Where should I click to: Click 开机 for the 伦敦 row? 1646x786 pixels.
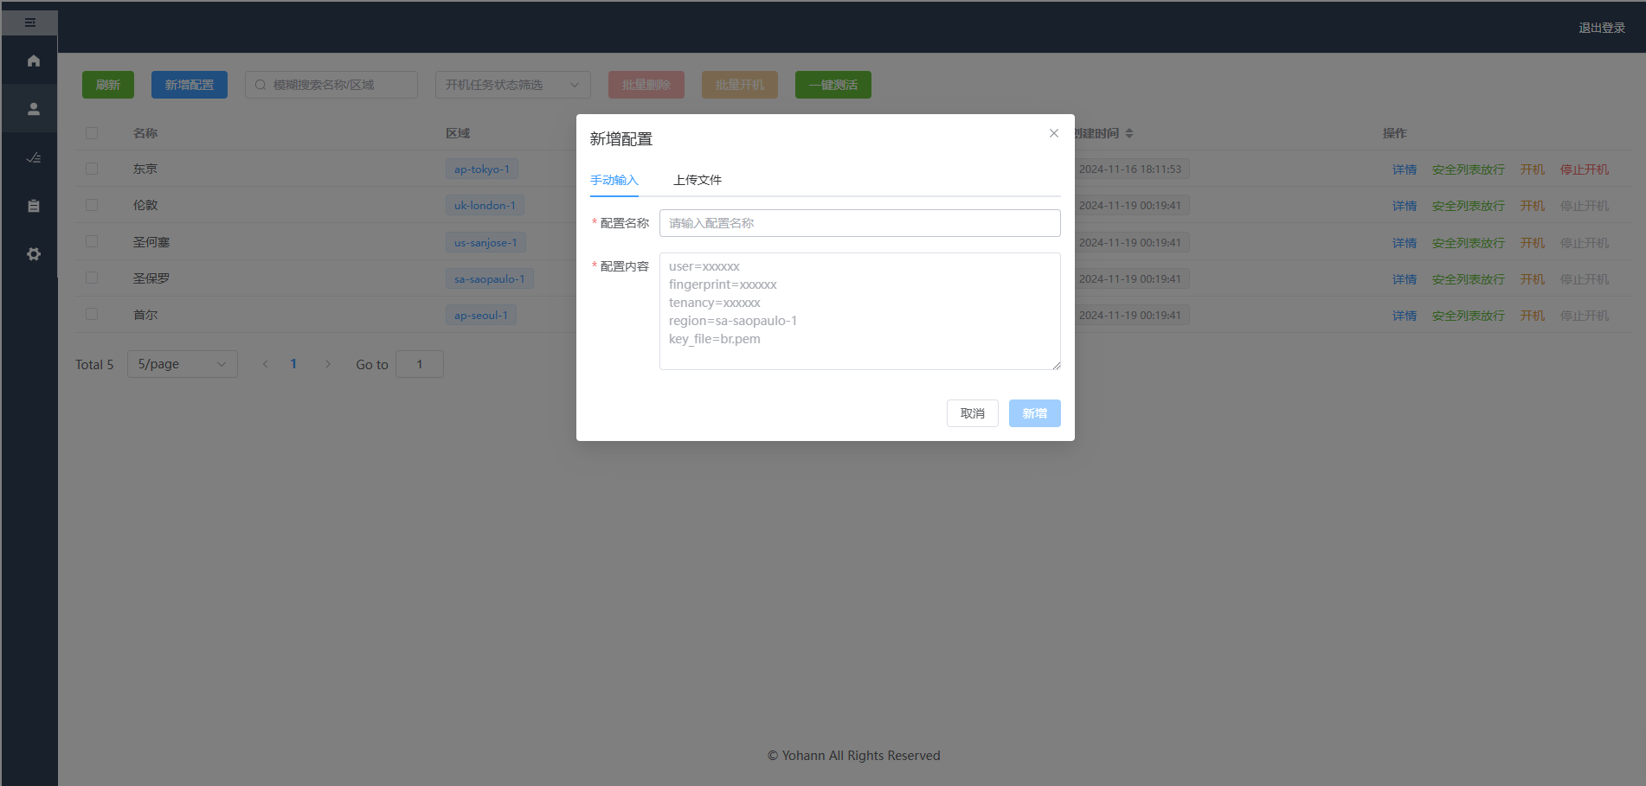[1533, 206]
